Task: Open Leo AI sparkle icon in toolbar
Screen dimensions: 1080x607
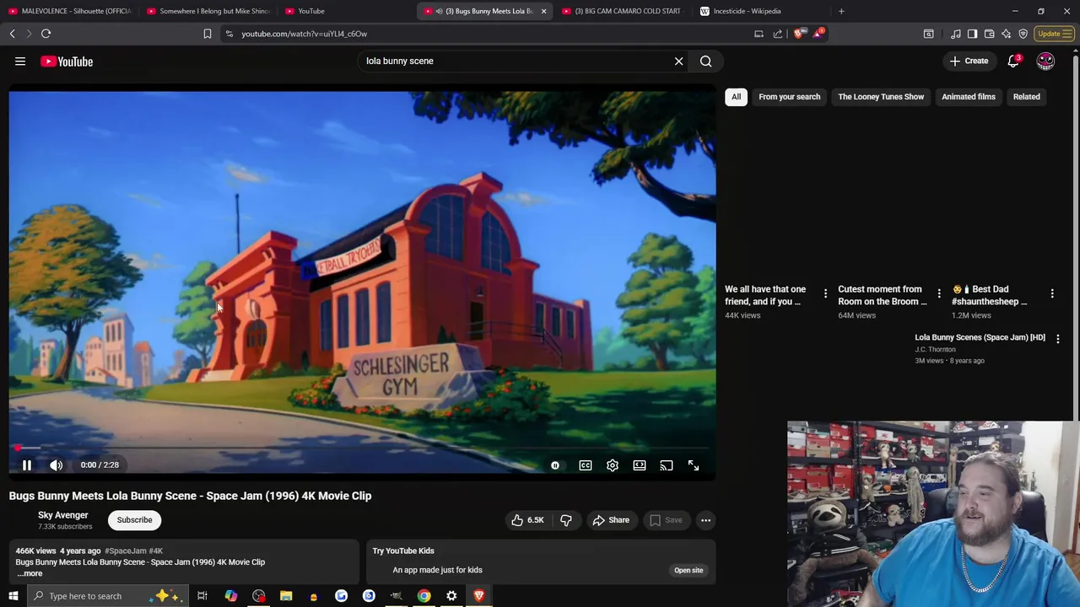Action: coord(1006,34)
